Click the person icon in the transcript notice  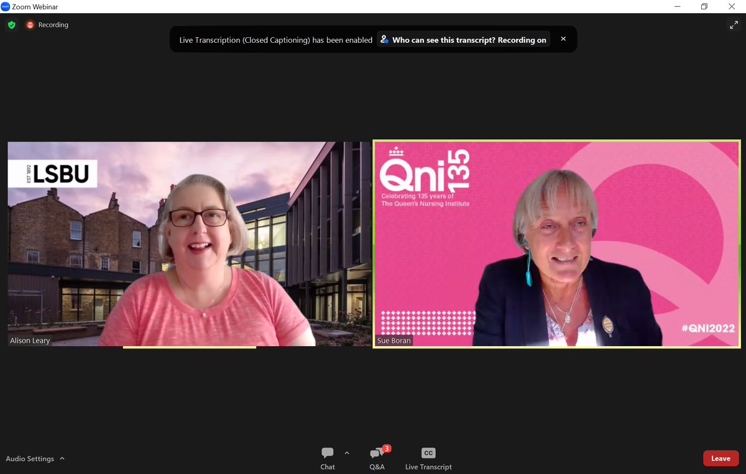click(x=385, y=40)
